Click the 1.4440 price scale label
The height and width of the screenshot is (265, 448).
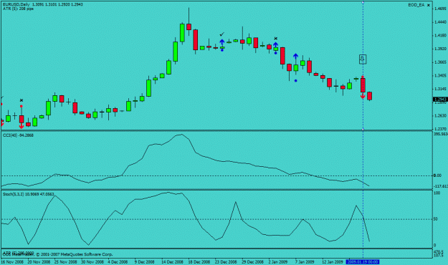pos(440,22)
